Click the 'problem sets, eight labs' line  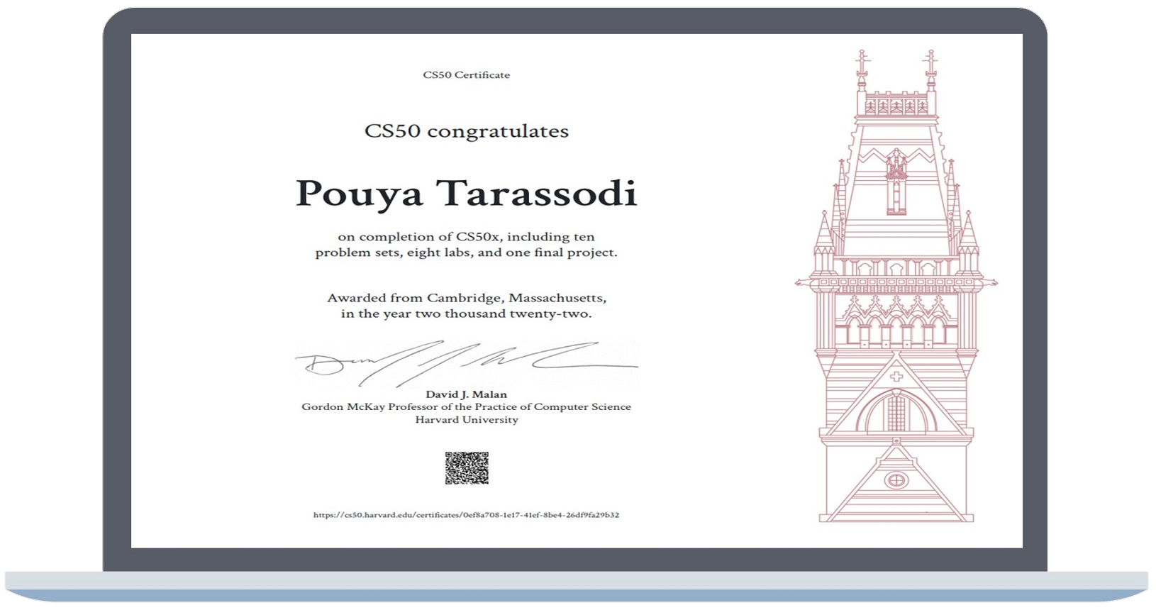(466, 253)
